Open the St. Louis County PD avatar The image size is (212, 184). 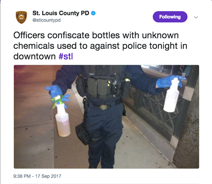21,17
